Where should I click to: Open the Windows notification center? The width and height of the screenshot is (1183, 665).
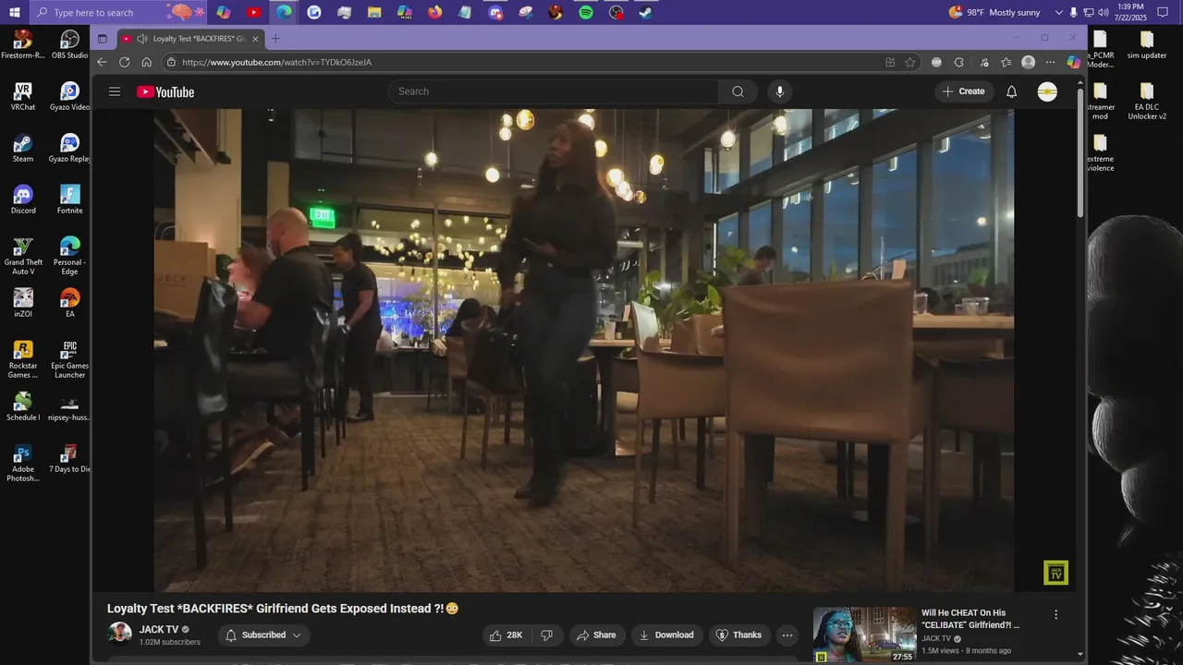(1163, 12)
